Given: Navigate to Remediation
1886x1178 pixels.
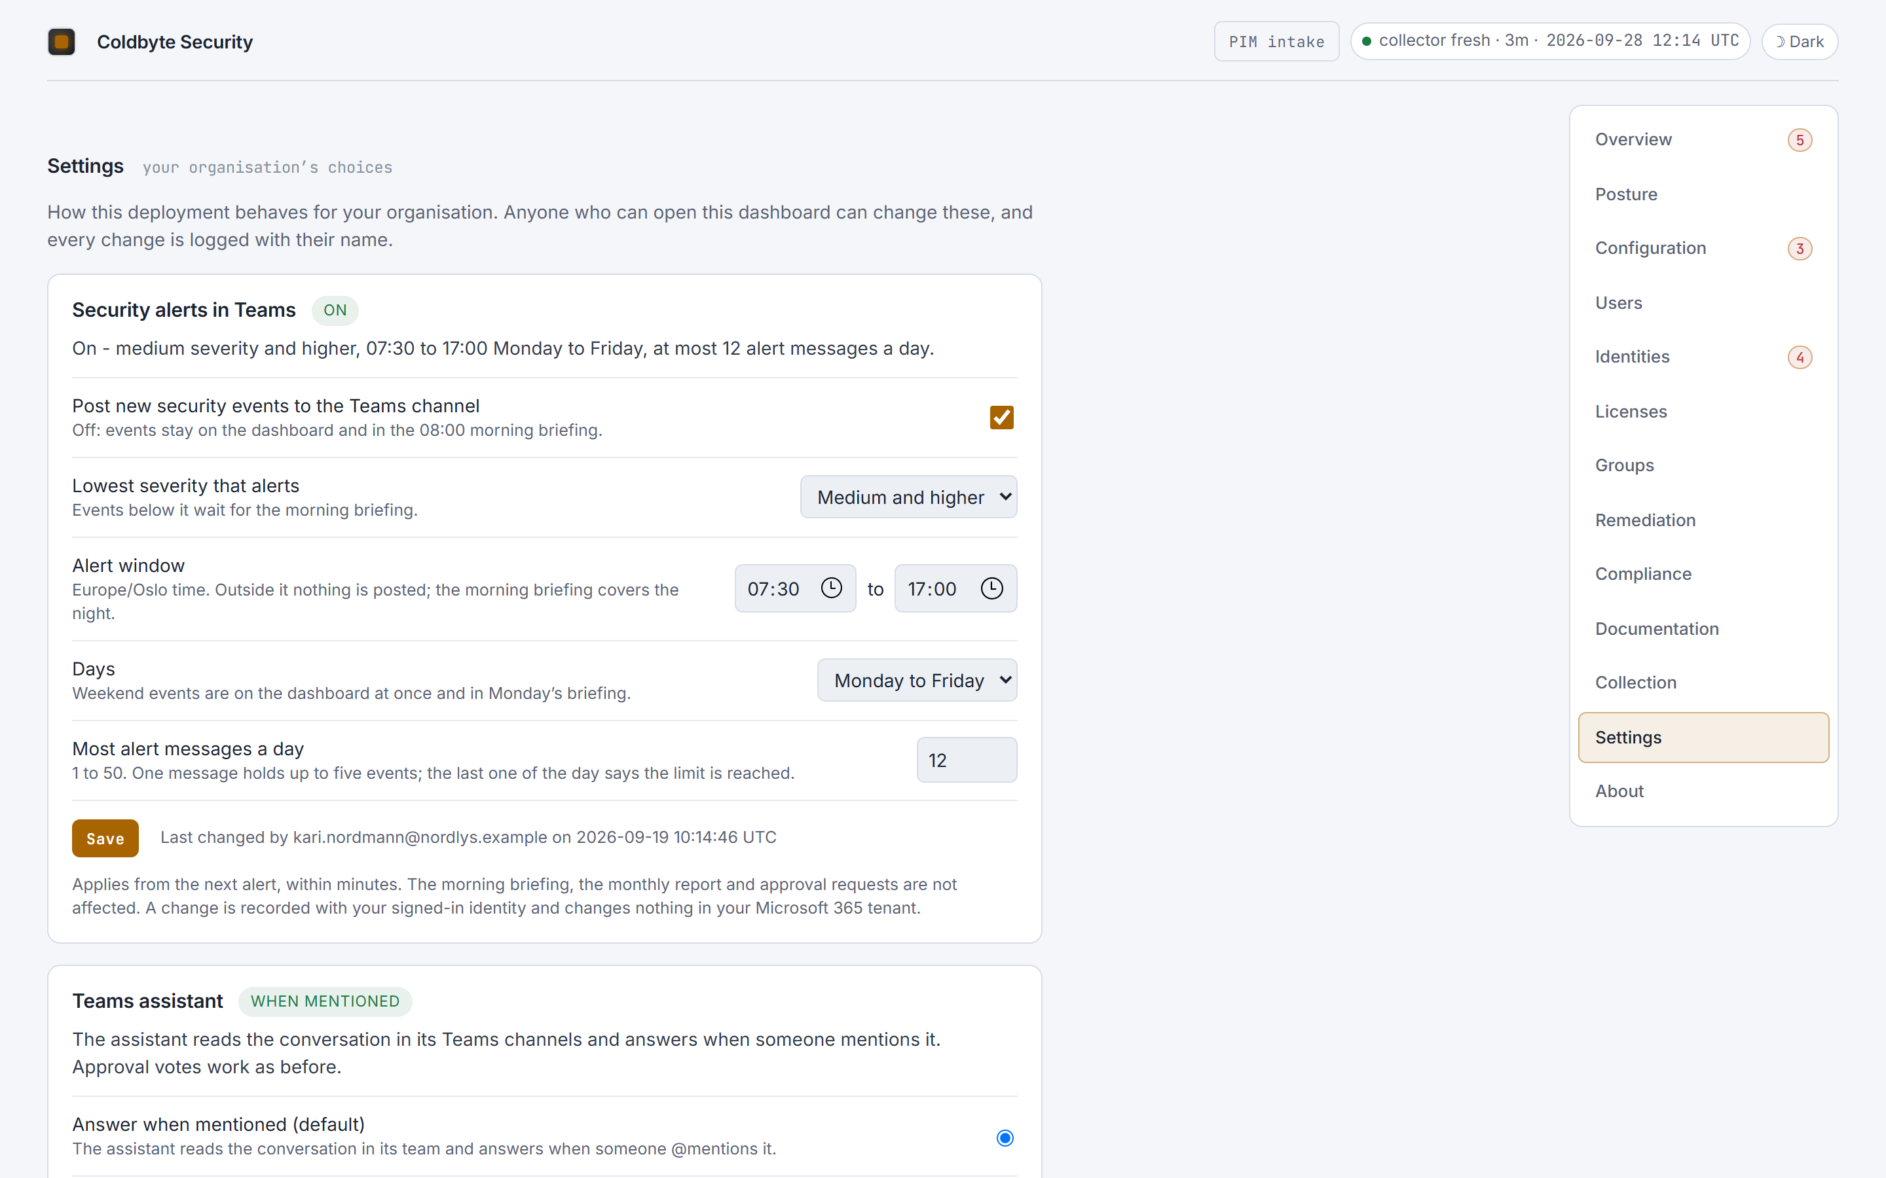Looking at the screenshot, I should (1703, 520).
